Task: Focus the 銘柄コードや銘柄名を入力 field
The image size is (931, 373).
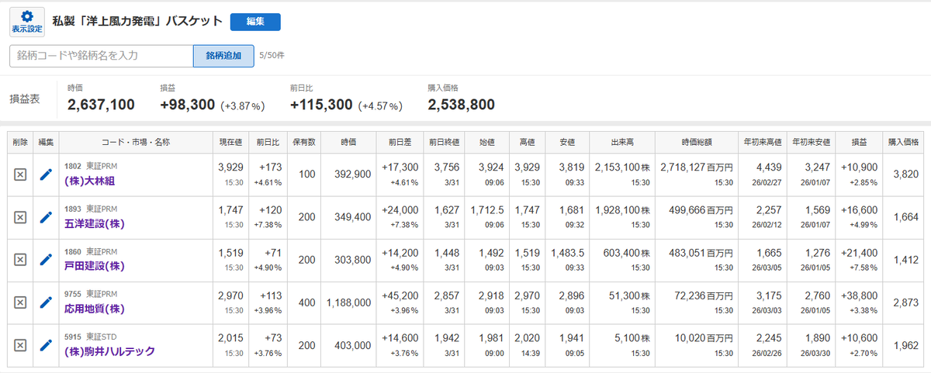Action: [102, 56]
